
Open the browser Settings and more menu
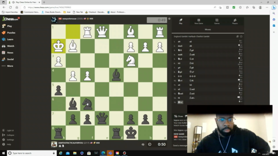(x=267, y=7)
